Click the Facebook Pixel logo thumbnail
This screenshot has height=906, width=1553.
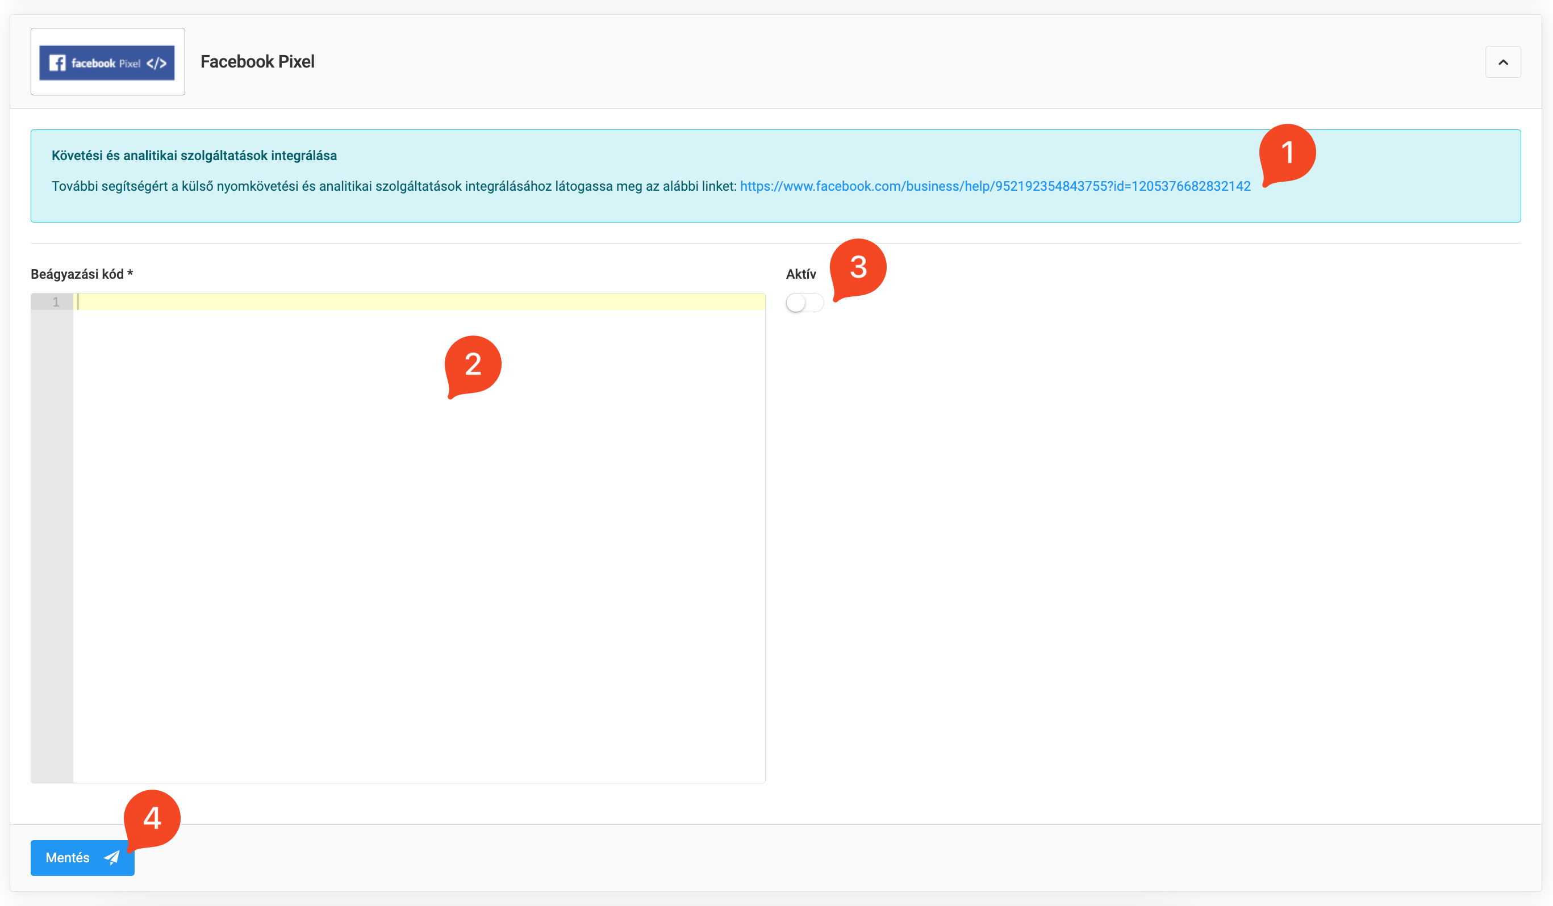pos(107,61)
